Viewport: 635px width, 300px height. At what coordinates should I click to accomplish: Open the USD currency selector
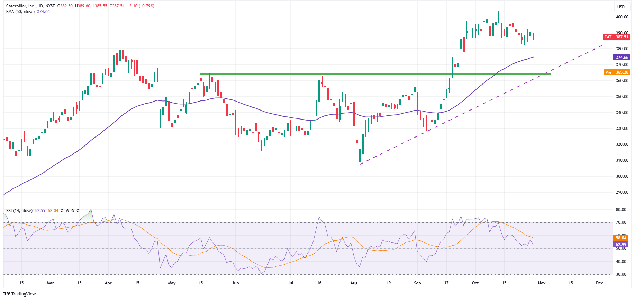[621, 7]
